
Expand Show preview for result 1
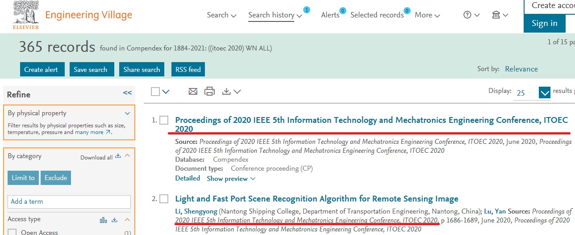231,179
